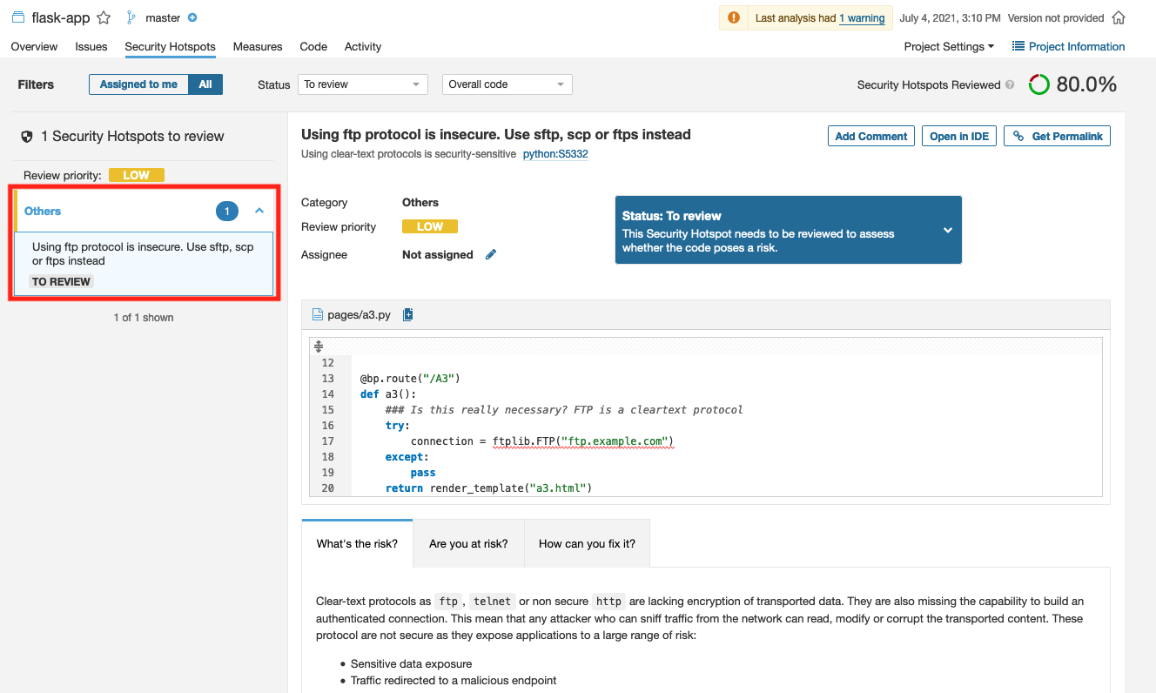Image resolution: width=1156 pixels, height=693 pixels.
Task: Click the hotspot title heading about ftp protocol
Action: tap(496, 134)
